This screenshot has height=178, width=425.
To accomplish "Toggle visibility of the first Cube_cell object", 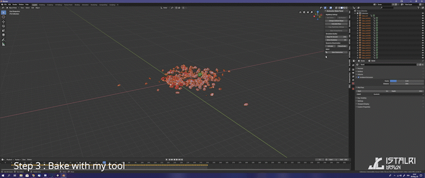I will click(x=423, y=16).
